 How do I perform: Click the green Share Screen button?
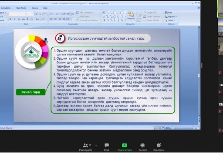tap(125, 147)
